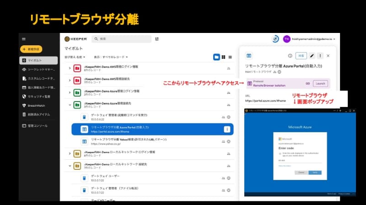Viewport: 366px width, 205px height.
Task: Open the hamburger menu in the sidebar
Action: pos(24,39)
